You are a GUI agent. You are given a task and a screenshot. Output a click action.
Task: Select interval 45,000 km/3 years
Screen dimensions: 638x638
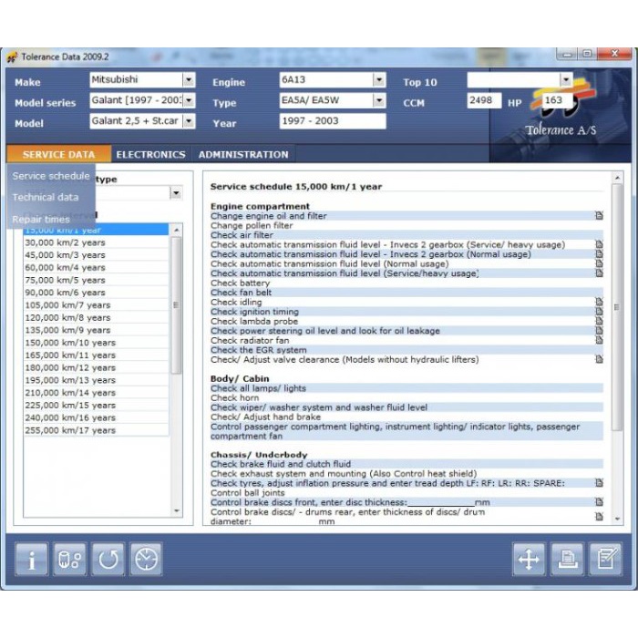click(96, 255)
